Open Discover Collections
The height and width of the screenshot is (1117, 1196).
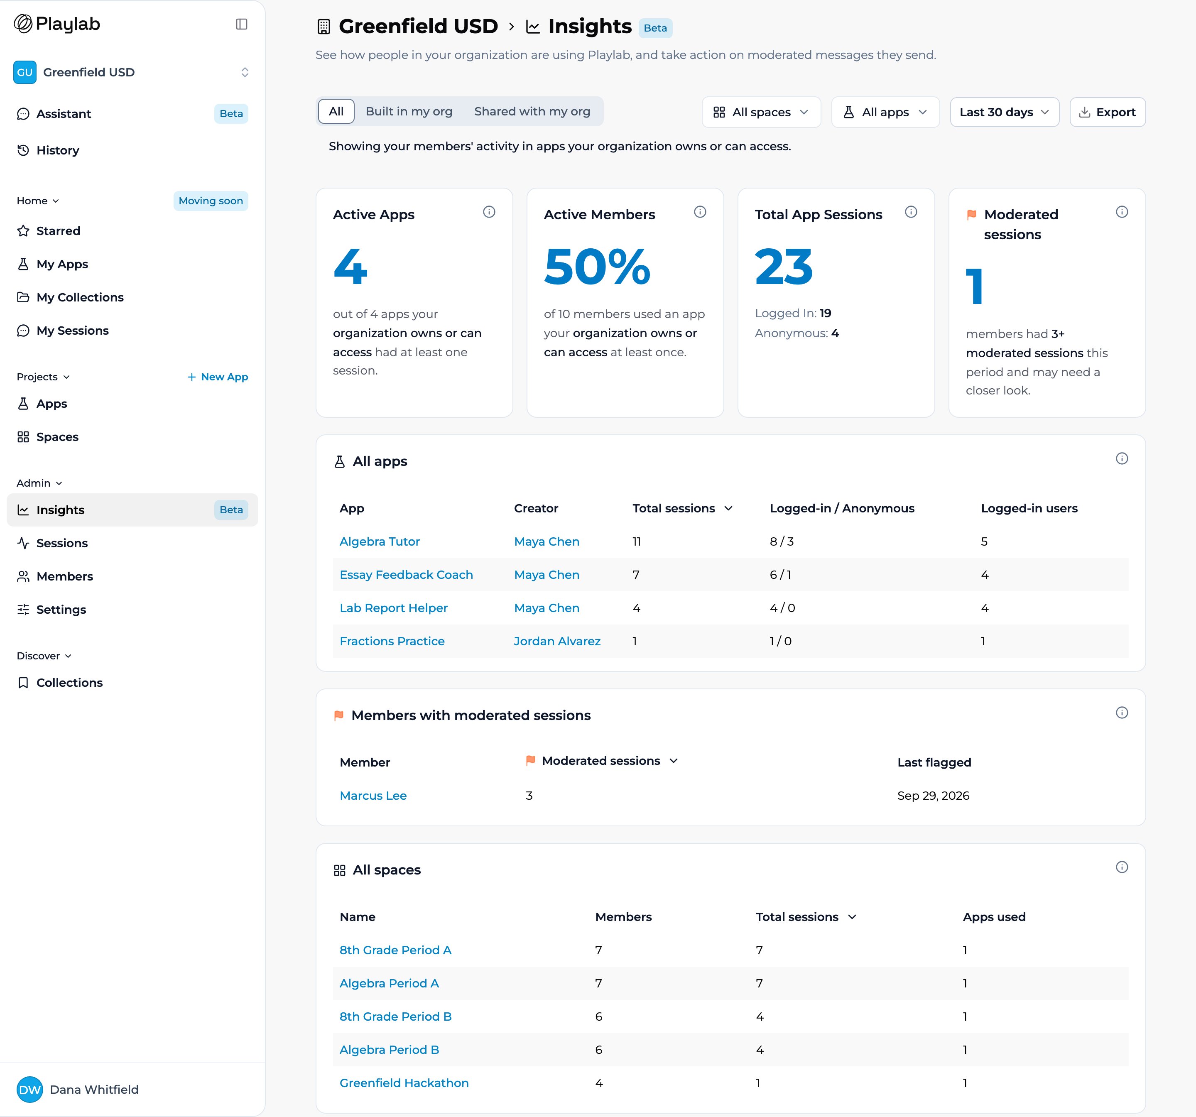[x=132, y=683]
